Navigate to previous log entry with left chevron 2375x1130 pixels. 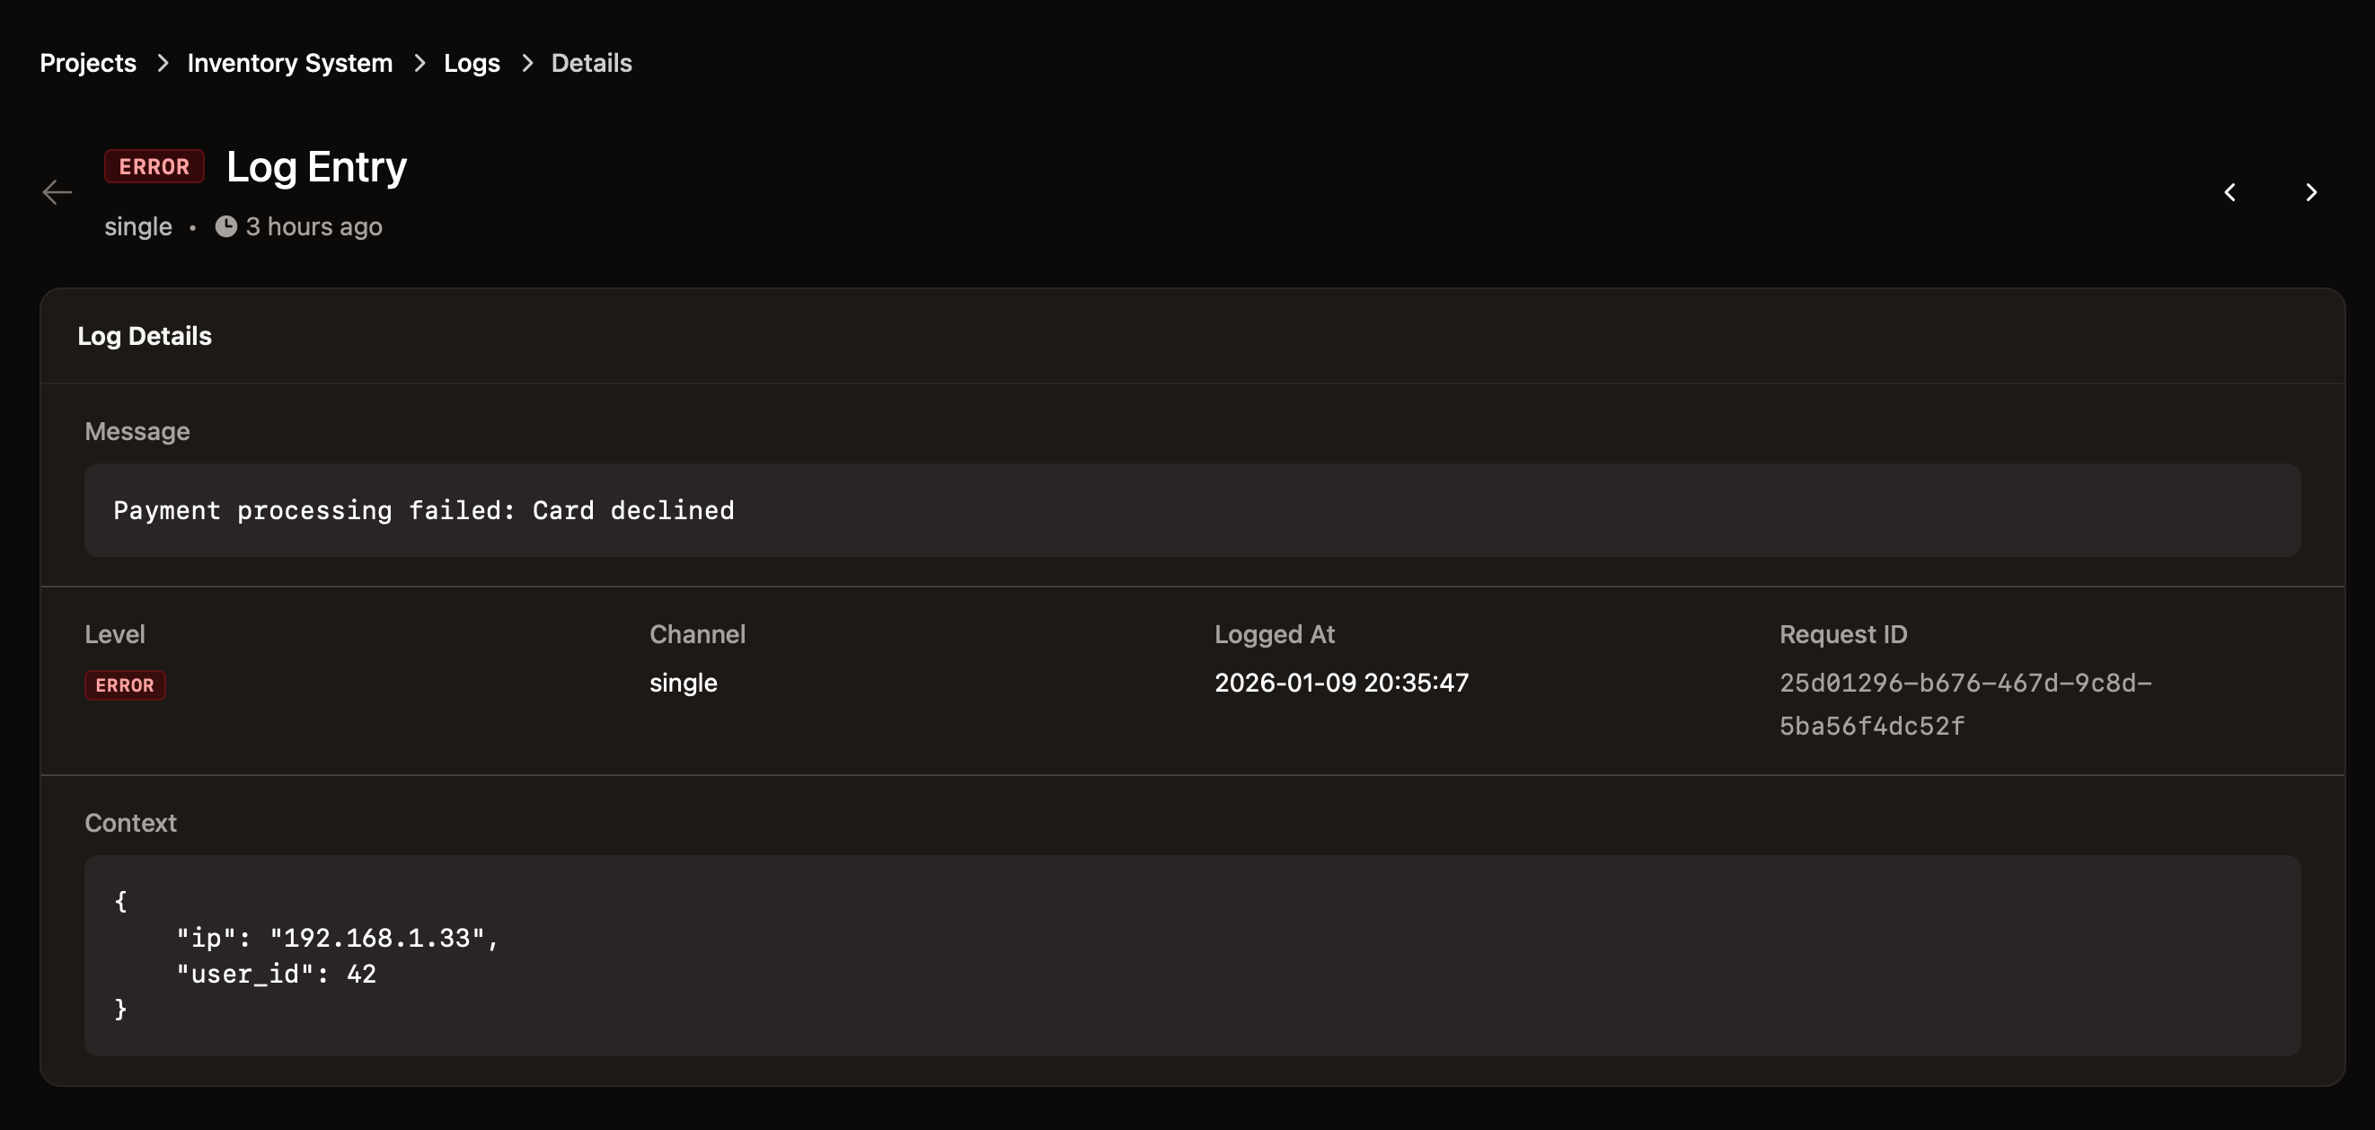2231,191
